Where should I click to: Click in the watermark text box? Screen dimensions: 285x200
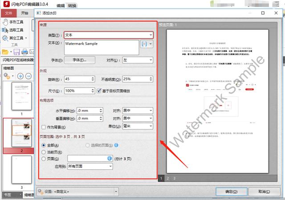[102, 48]
